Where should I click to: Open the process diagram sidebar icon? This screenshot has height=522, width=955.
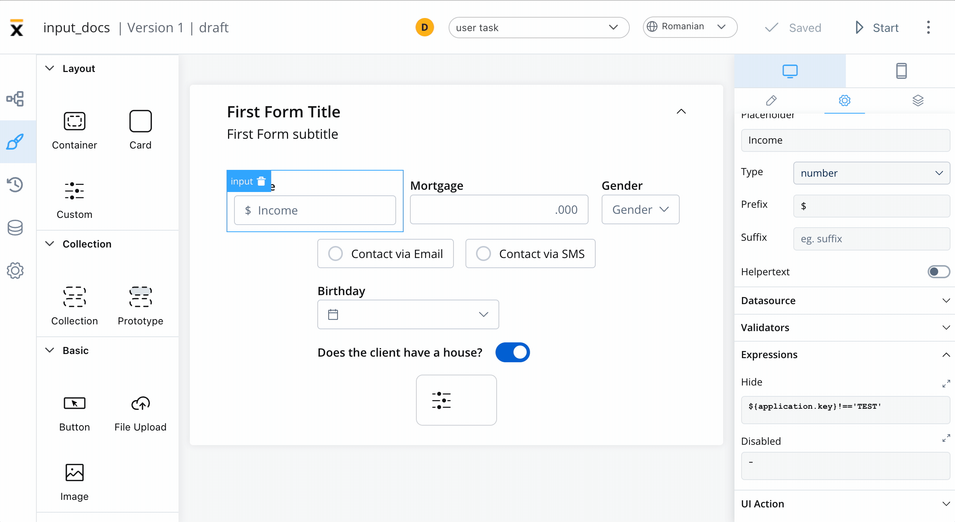coord(15,99)
